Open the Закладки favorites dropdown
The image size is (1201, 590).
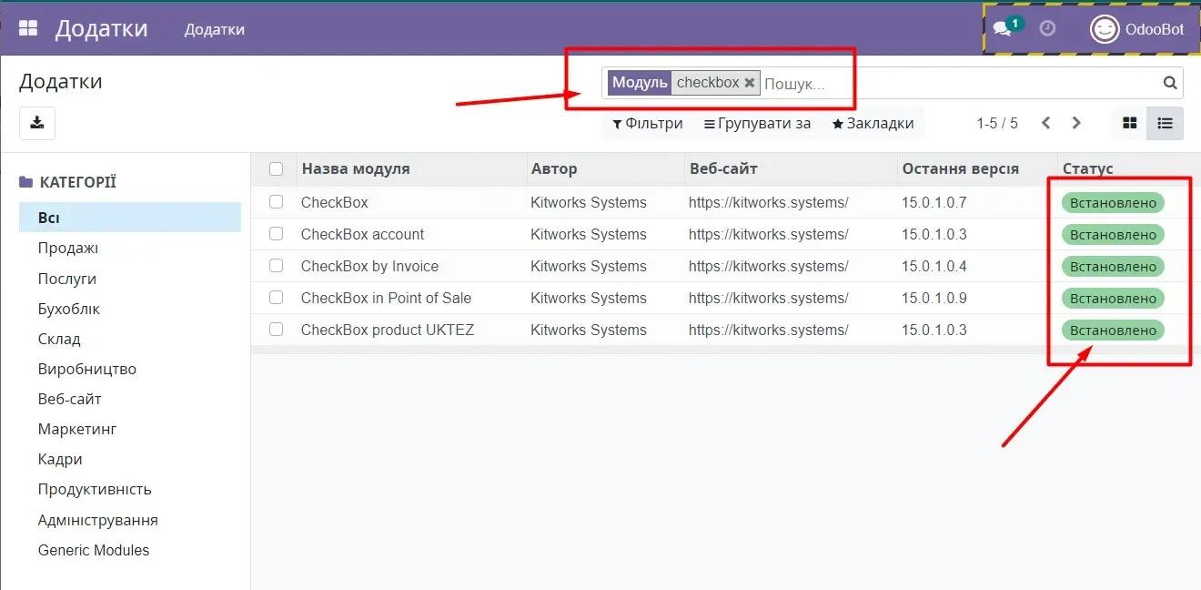click(873, 123)
